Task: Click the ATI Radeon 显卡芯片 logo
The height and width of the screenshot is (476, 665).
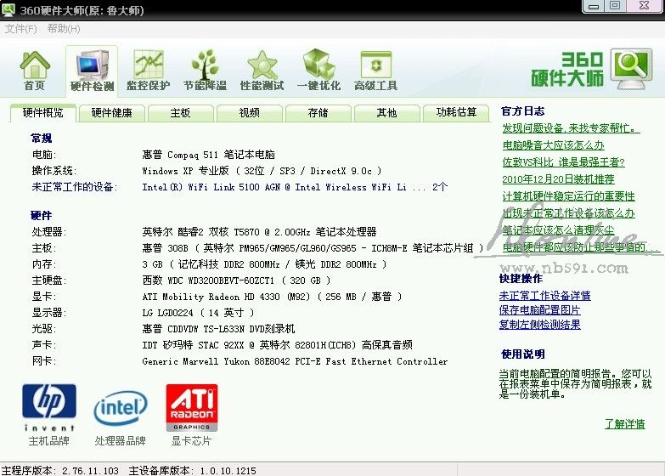Action: (x=192, y=408)
